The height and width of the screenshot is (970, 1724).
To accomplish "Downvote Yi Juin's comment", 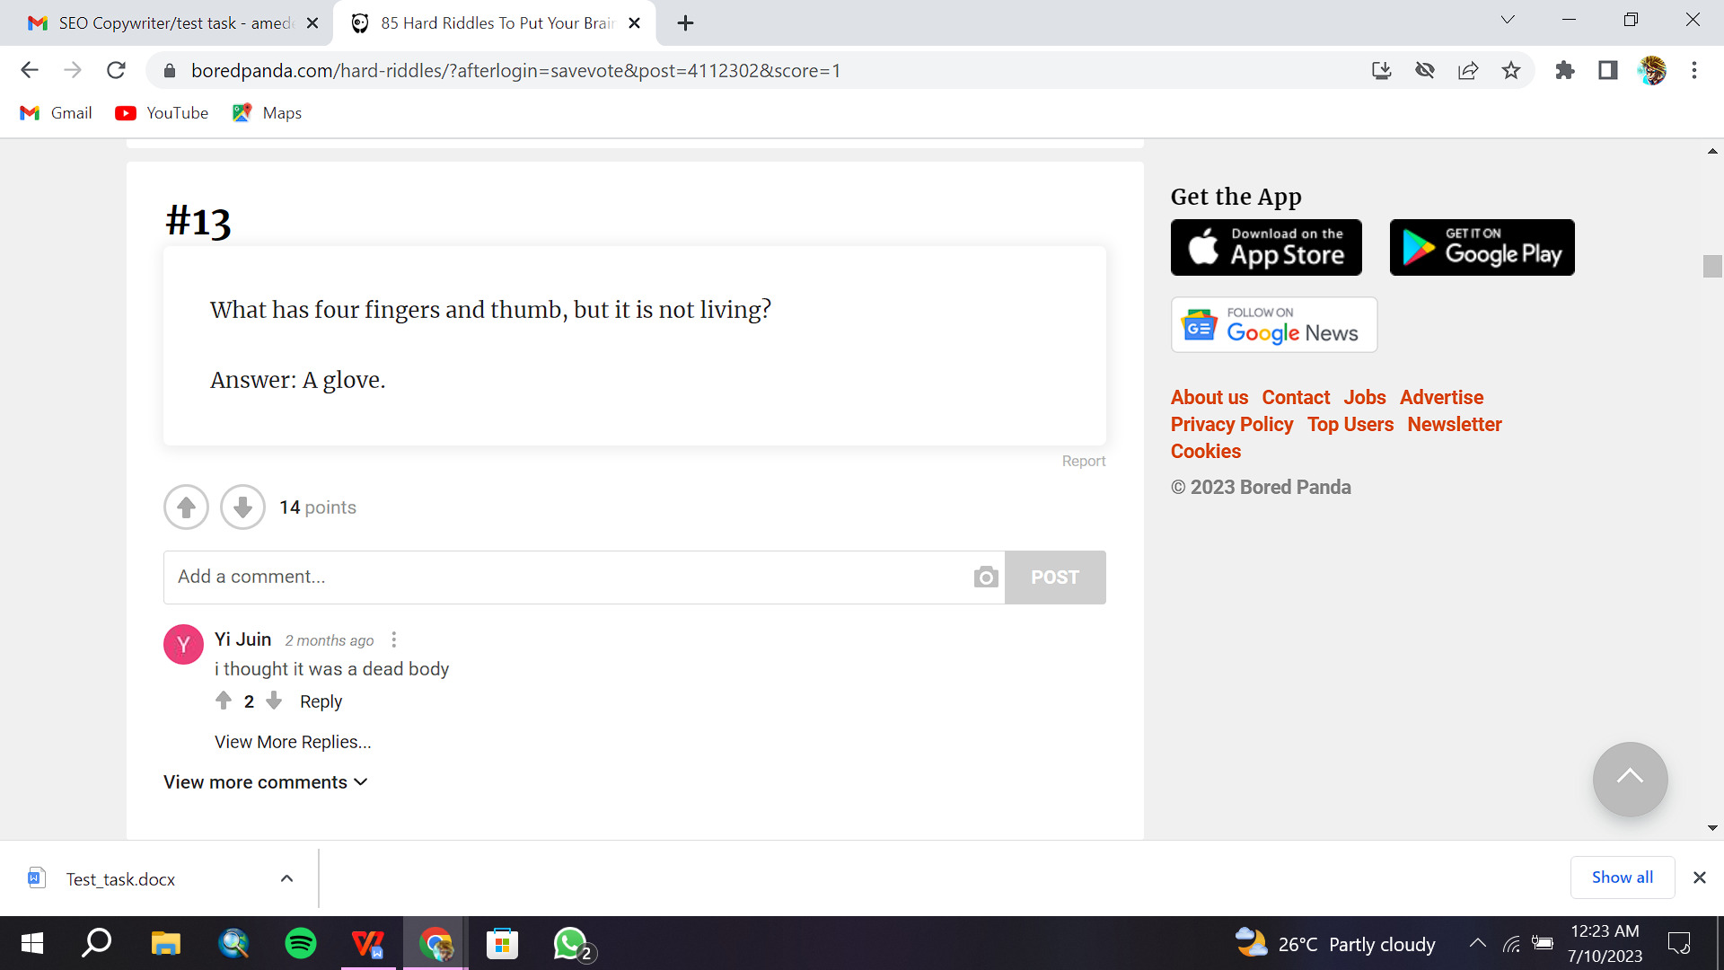I will tap(275, 701).
